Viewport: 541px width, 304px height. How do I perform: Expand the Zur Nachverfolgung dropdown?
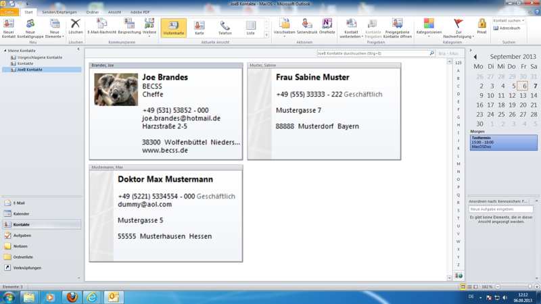click(458, 28)
